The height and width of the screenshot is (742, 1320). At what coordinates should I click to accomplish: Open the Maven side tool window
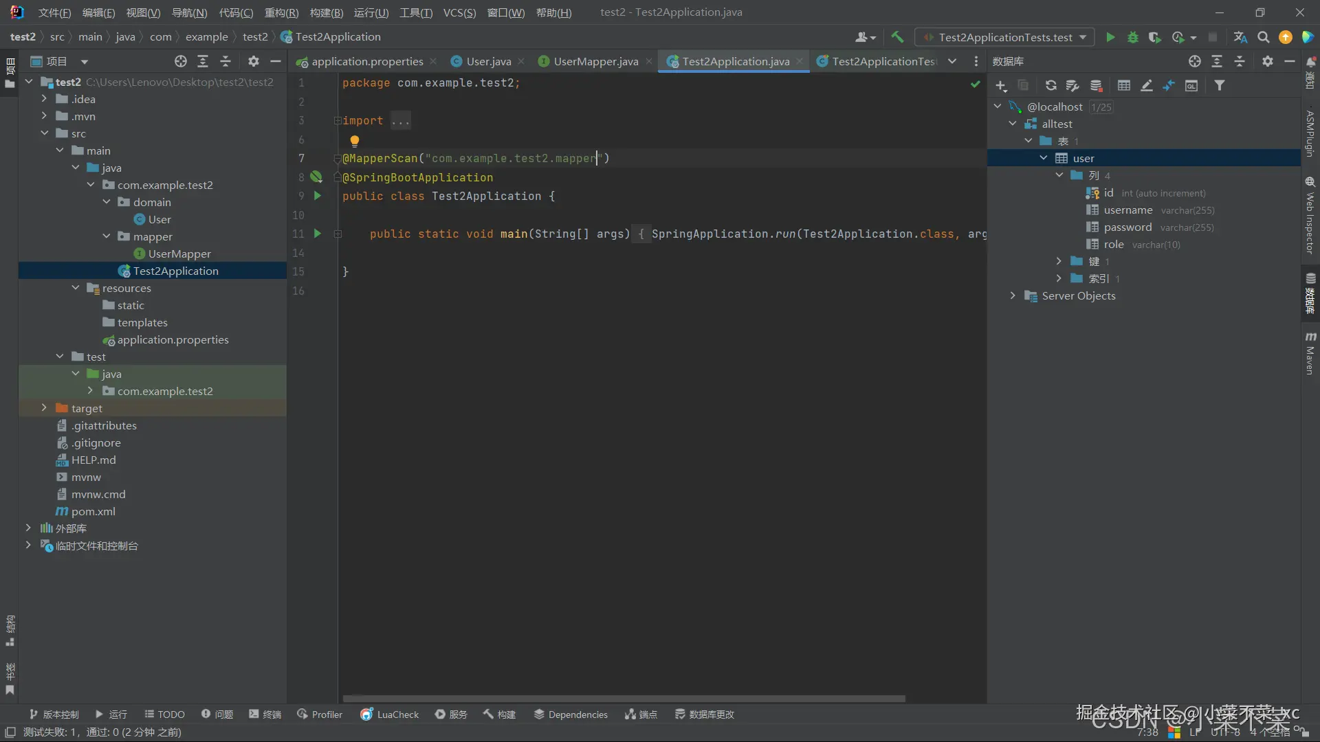[x=1310, y=354]
